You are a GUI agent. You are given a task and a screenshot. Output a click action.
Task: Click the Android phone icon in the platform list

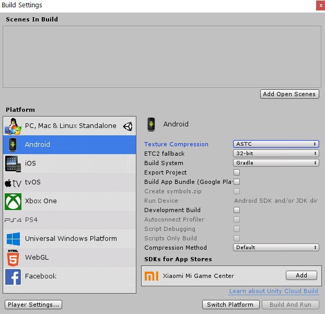(x=13, y=144)
